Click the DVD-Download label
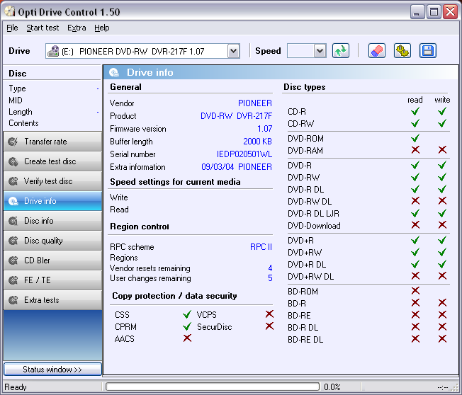Viewport: 462px width, 395px height. (x=314, y=226)
